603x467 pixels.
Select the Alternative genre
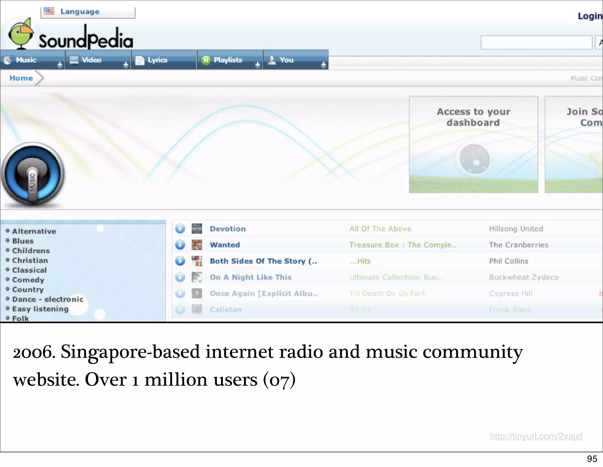pyautogui.click(x=34, y=231)
